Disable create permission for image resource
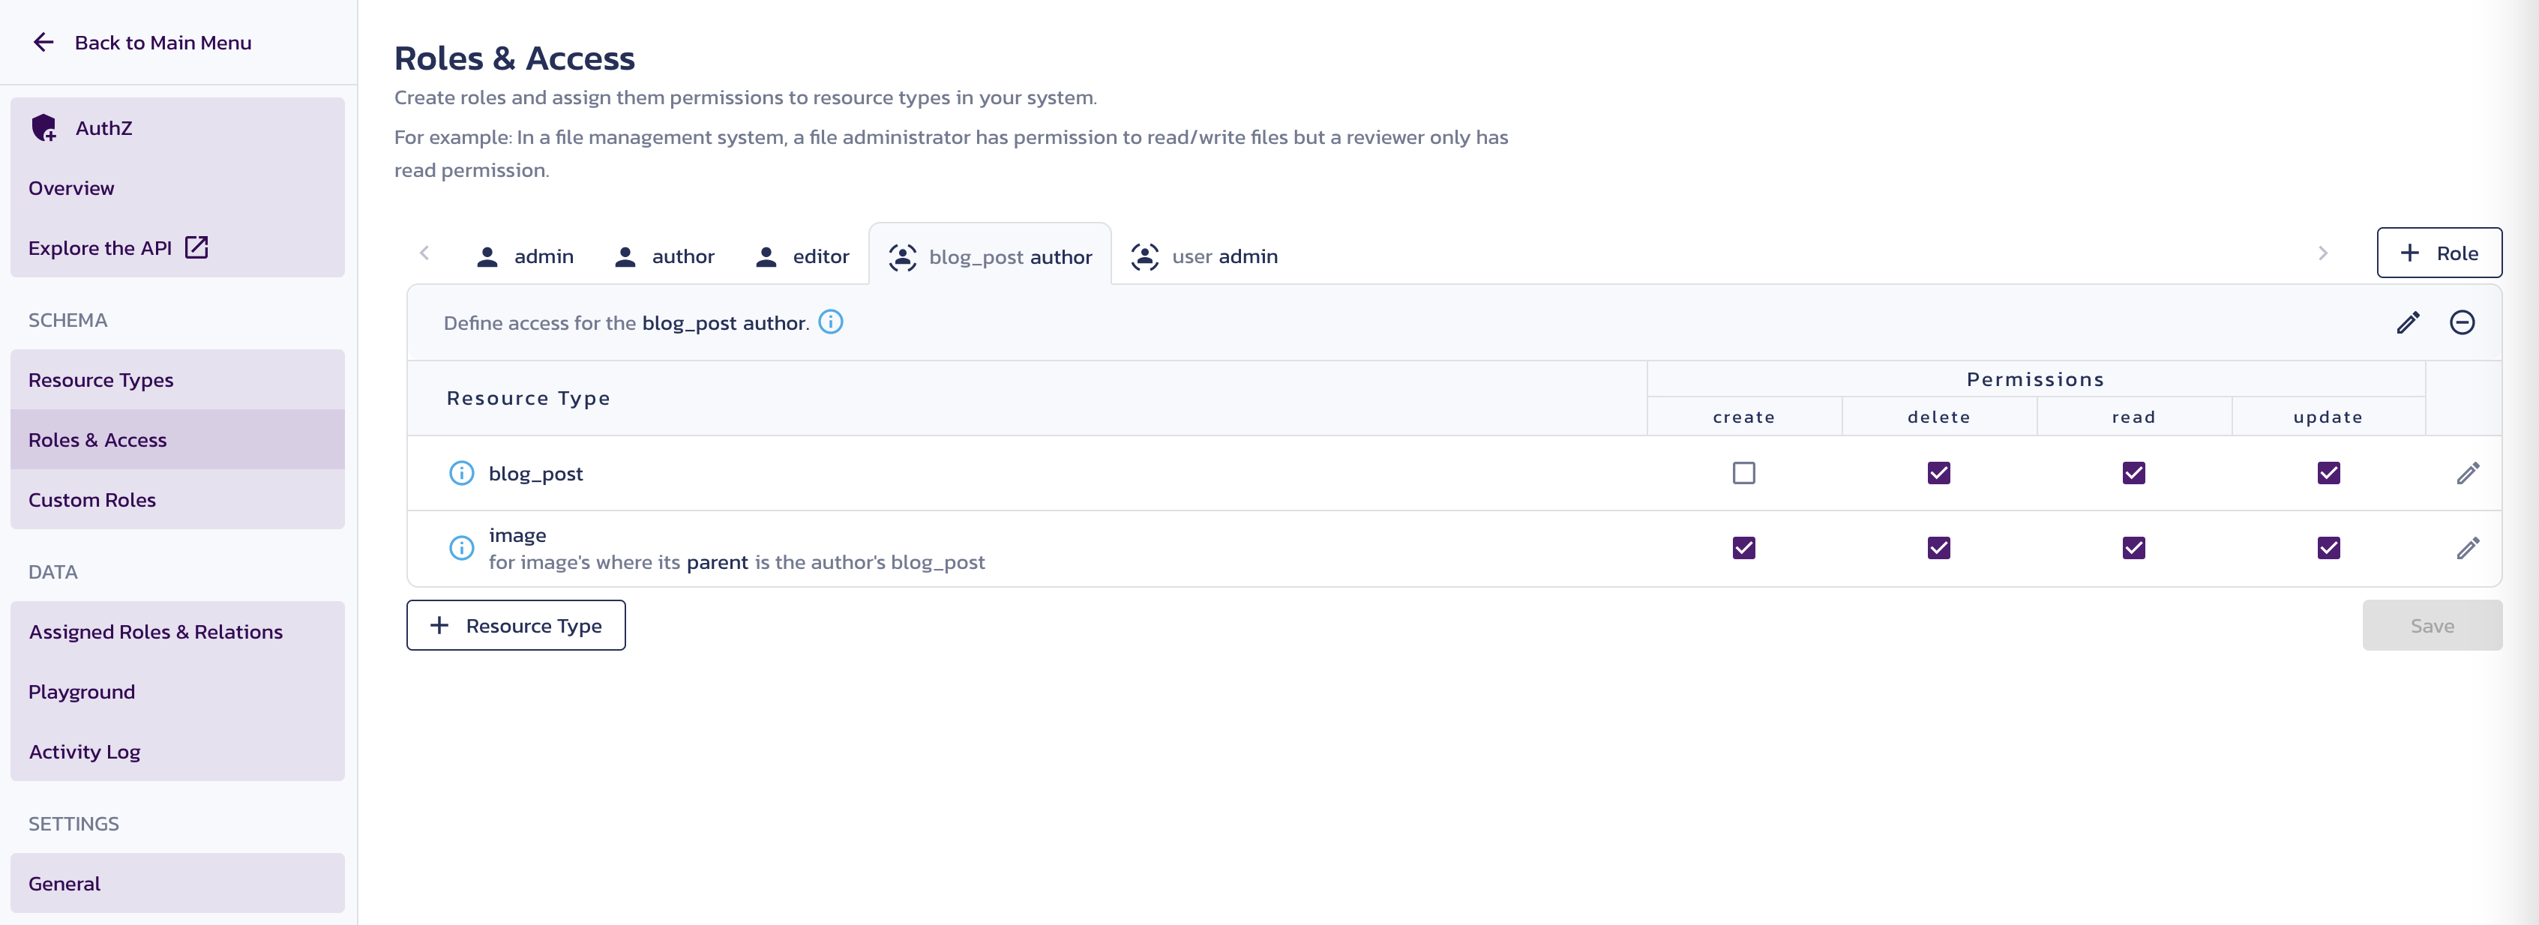The width and height of the screenshot is (2539, 925). coord(1744,547)
